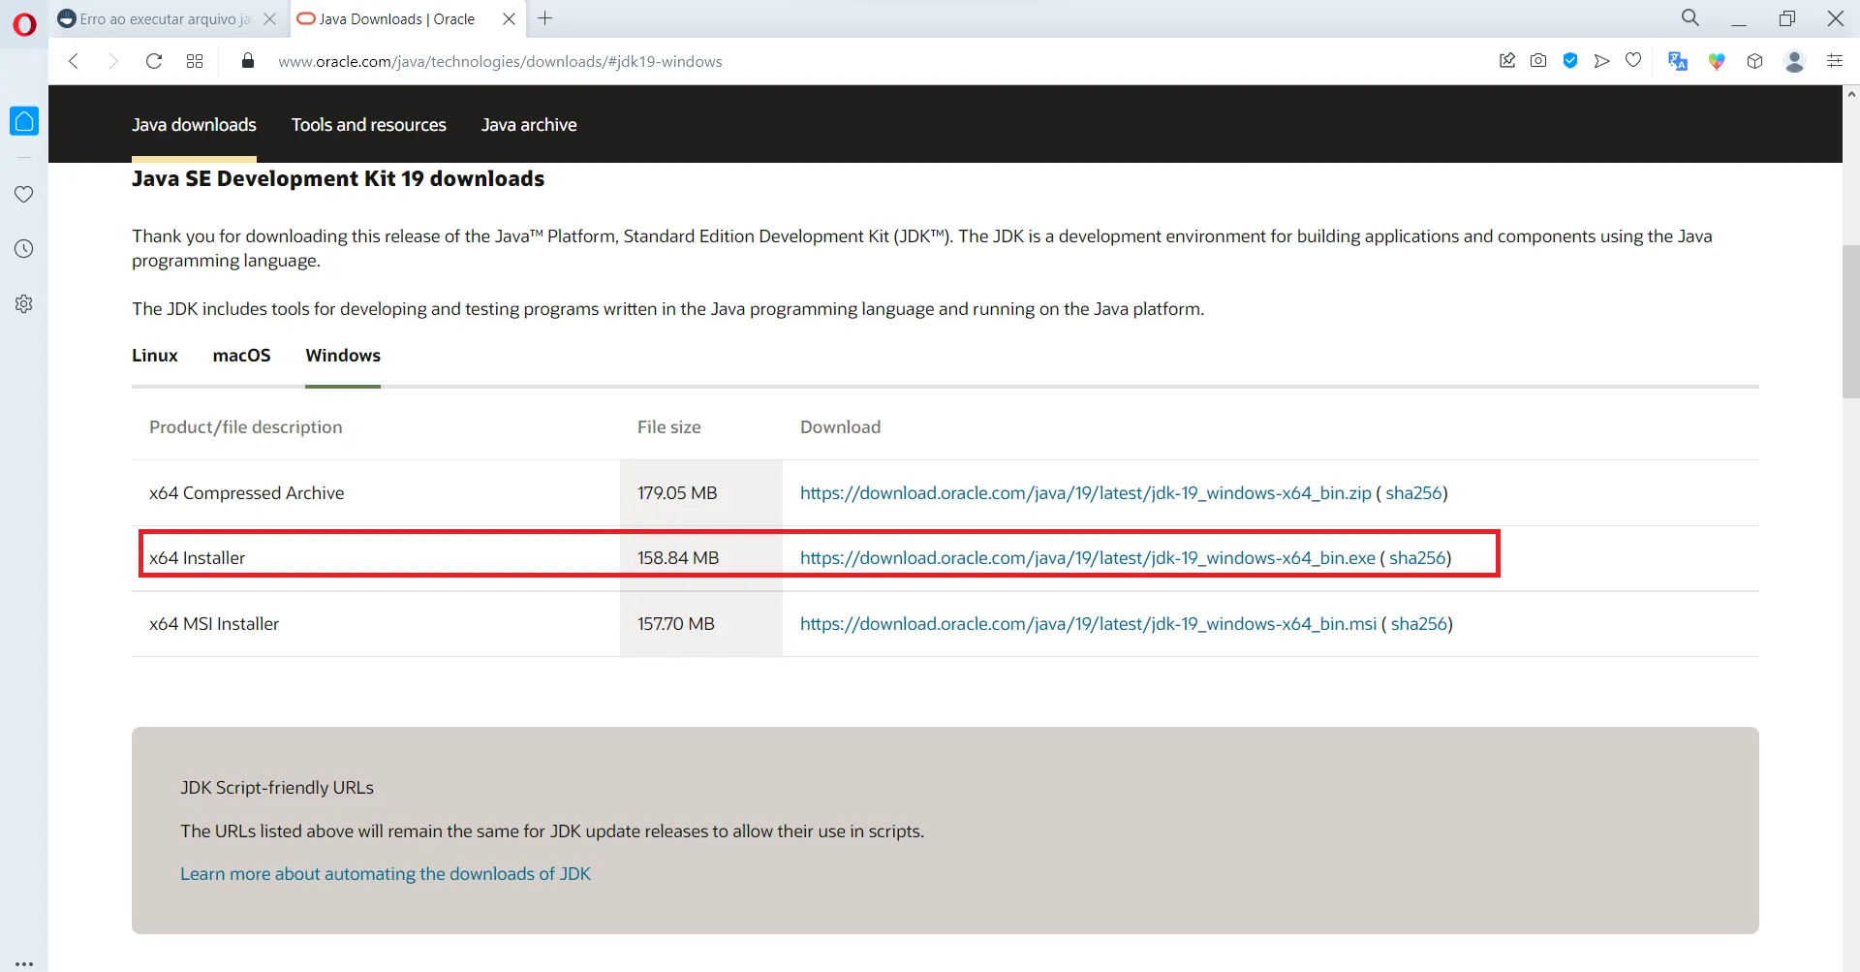Click the 'Download' column header
The image size is (1860, 972).
840,427
